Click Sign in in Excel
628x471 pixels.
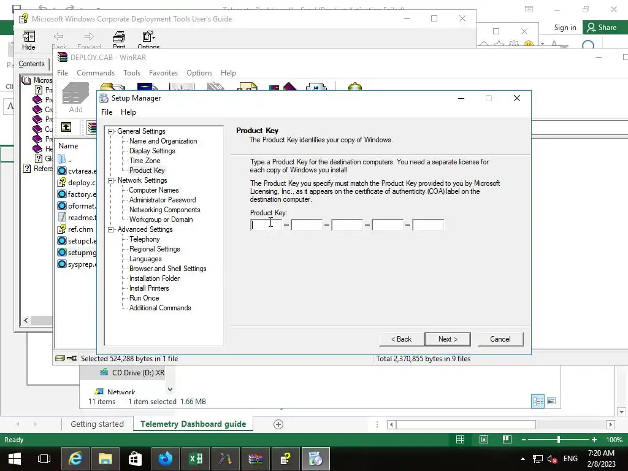click(565, 28)
